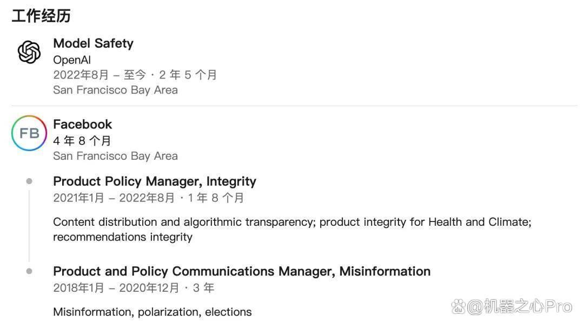Click the 工作经历 section heading
This screenshot has width=584, height=327.
(41, 16)
